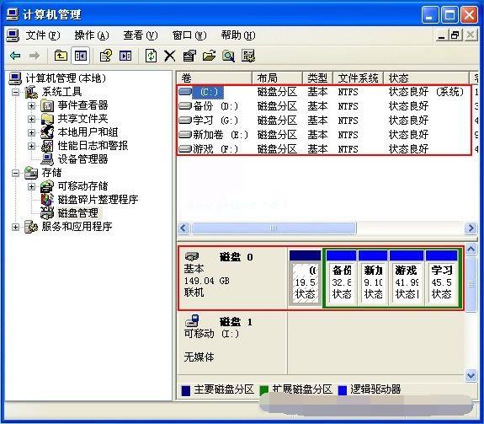Click the magnifier Search toolbar icon
This screenshot has width=484, height=424.
pyautogui.click(x=228, y=56)
